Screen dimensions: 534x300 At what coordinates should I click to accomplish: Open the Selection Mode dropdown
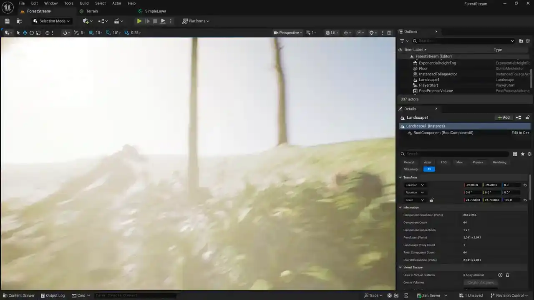(x=52, y=21)
